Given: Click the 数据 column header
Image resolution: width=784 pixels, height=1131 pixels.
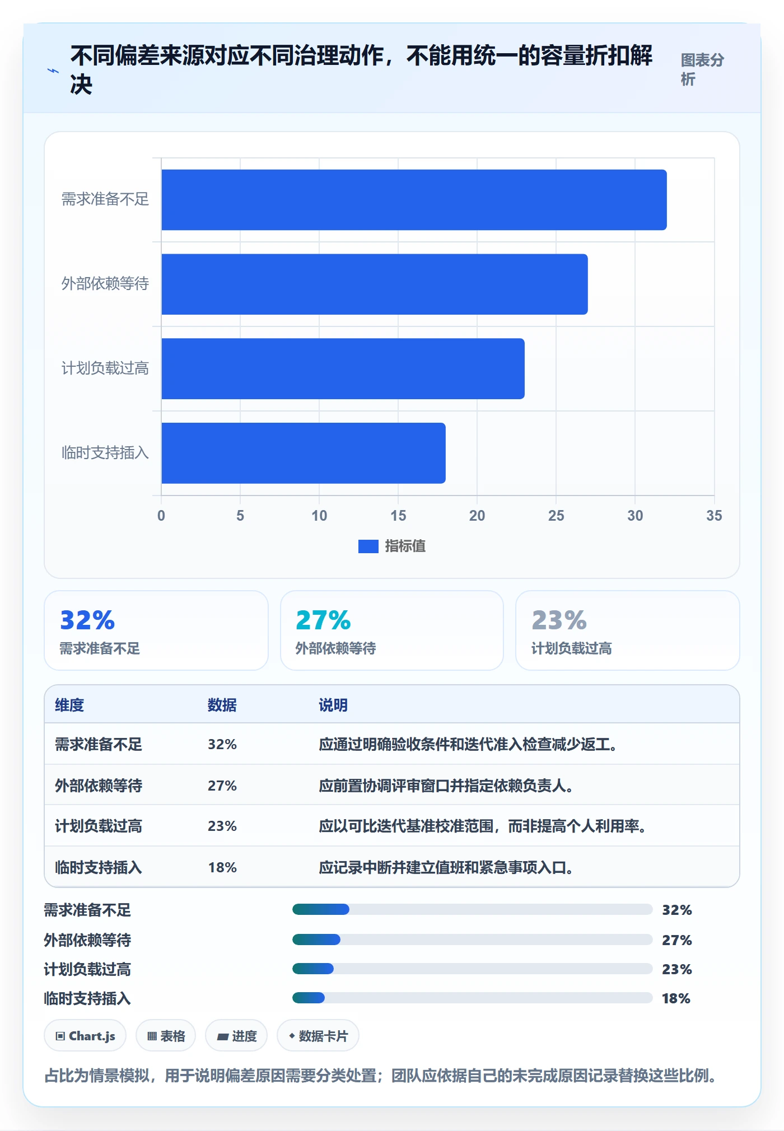Looking at the screenshot, I should [222, 705].
